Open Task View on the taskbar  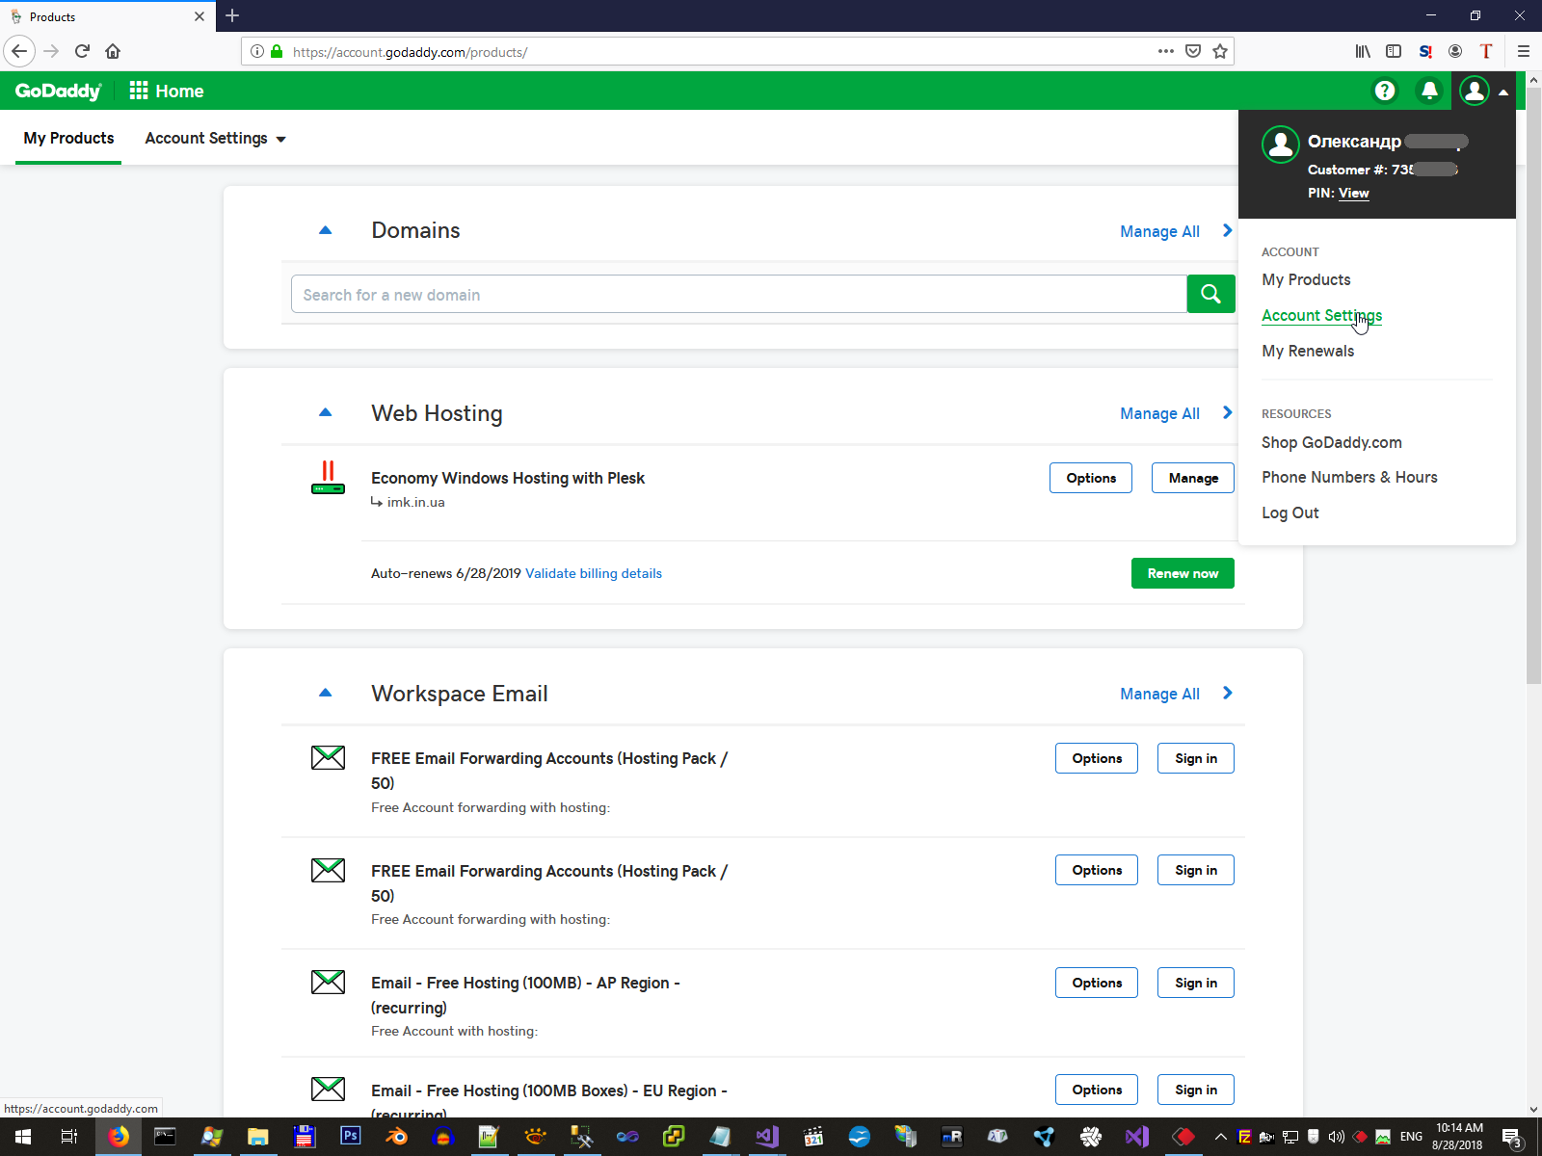coord(69,1137)
